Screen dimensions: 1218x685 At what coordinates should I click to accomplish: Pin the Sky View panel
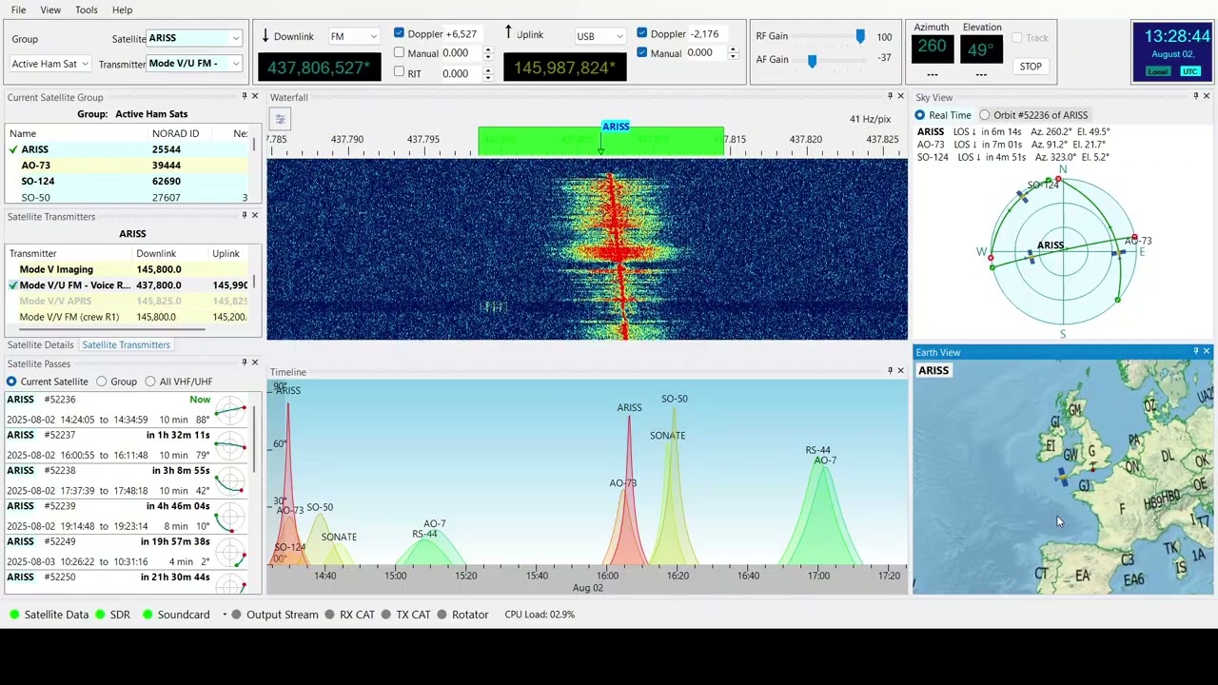pos(1195,96)
